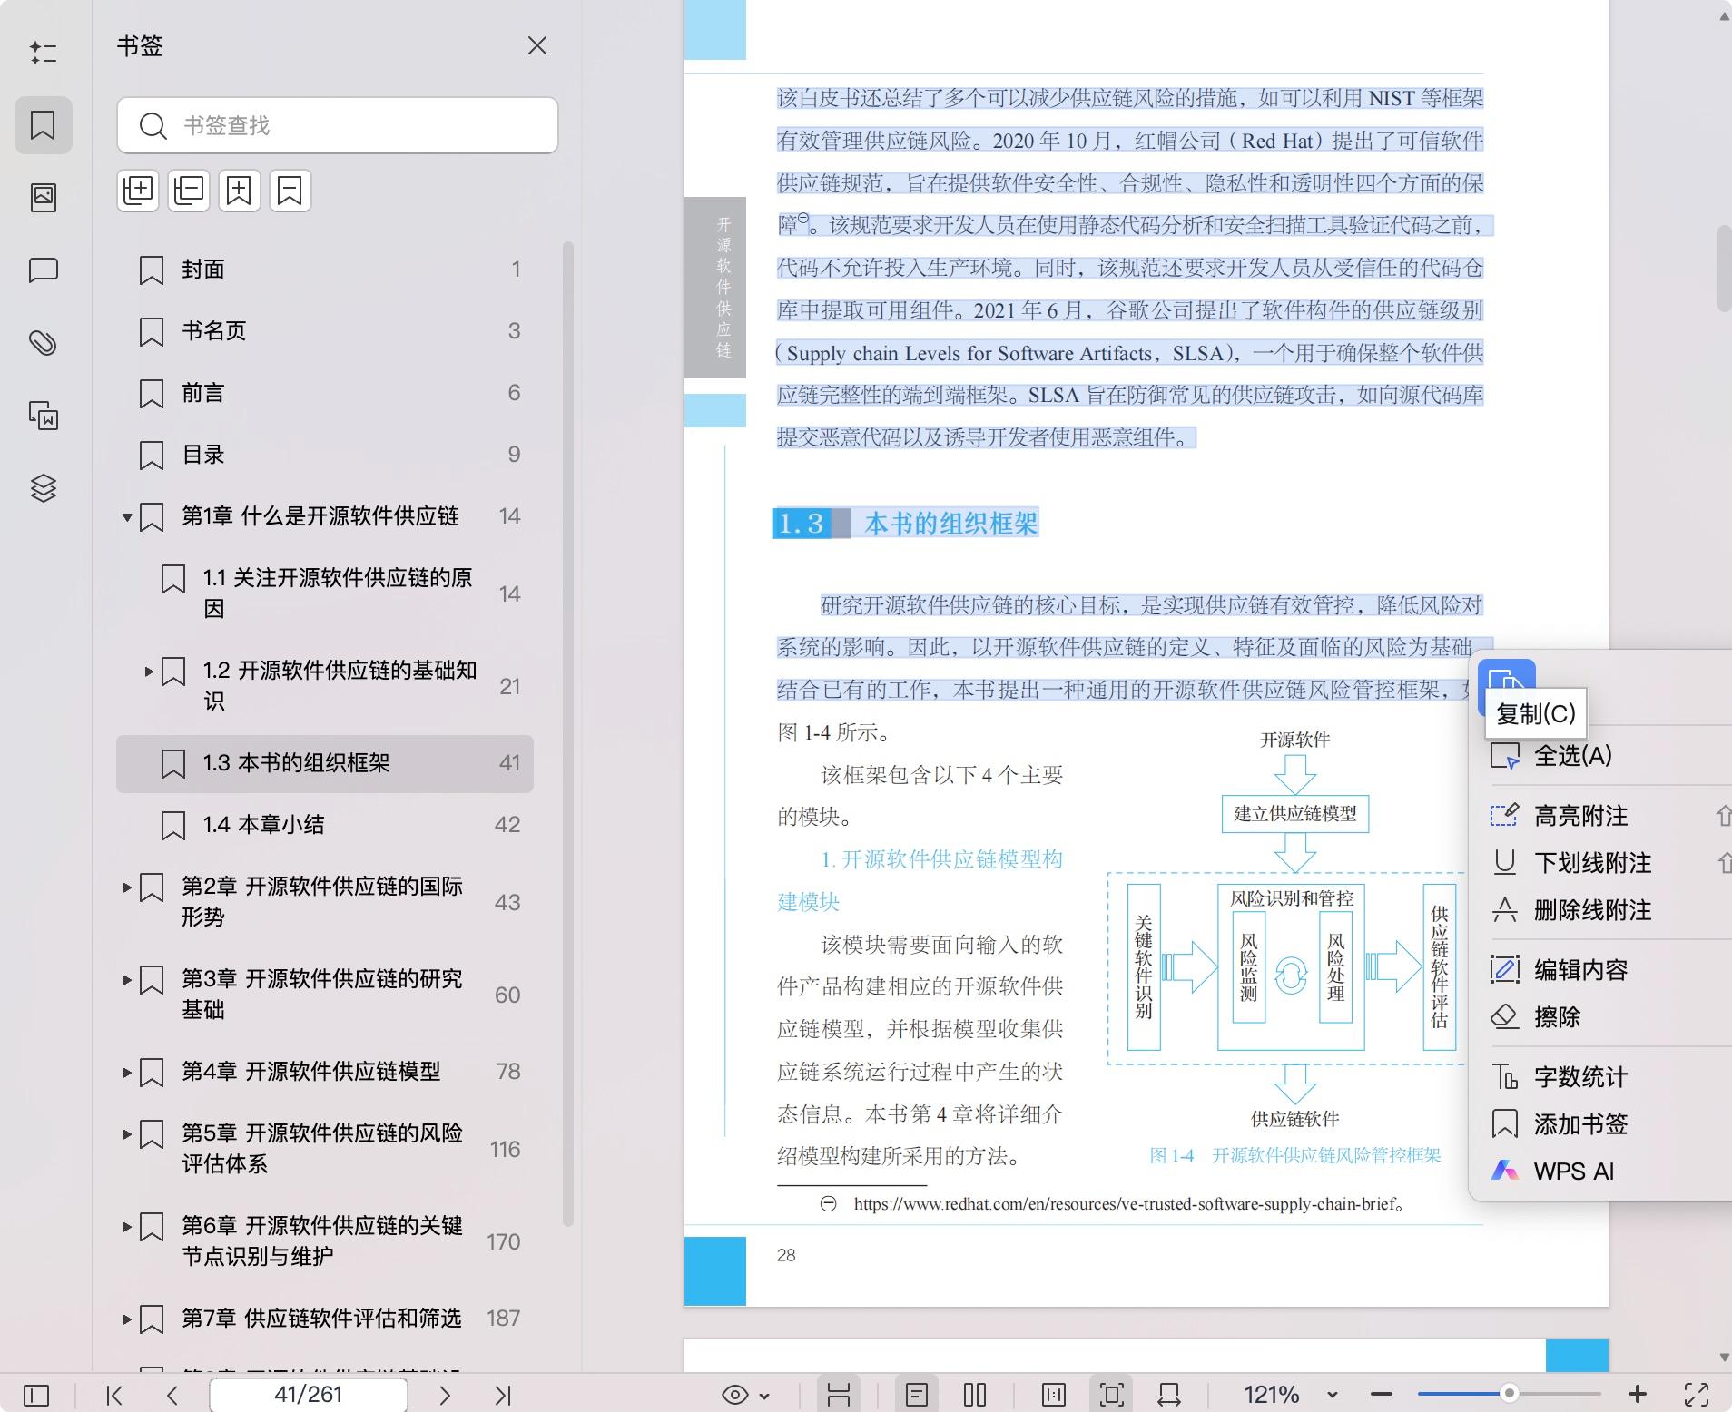Go to the 目录 bookmark
This screenshot has width=1732, height=1412.
(325, 455)
